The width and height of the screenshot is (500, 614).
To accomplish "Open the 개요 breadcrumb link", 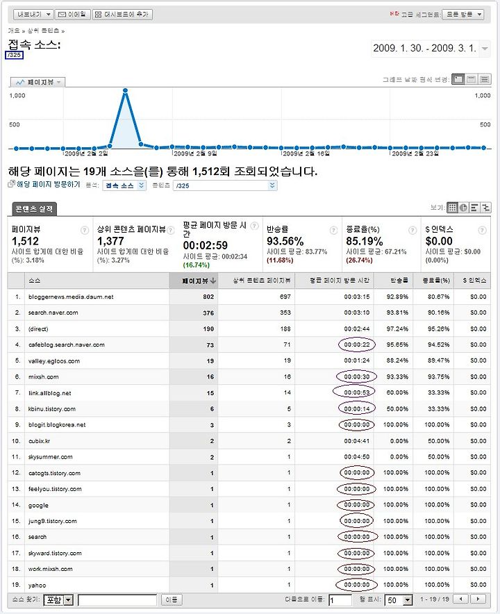I will (14, 31).
